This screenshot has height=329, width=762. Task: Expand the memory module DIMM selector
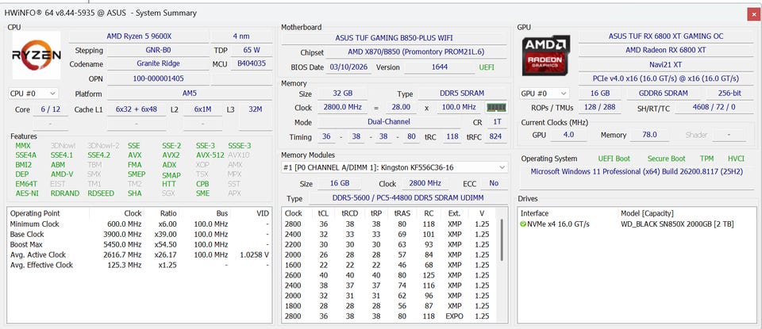tap(394, 167)
